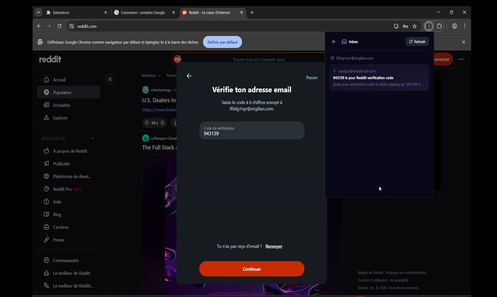Upvote the r/technology post

tap(147, 123)
